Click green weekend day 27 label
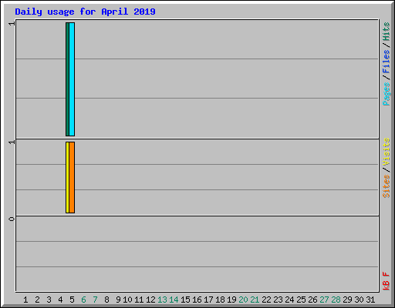 pos(324,300)
